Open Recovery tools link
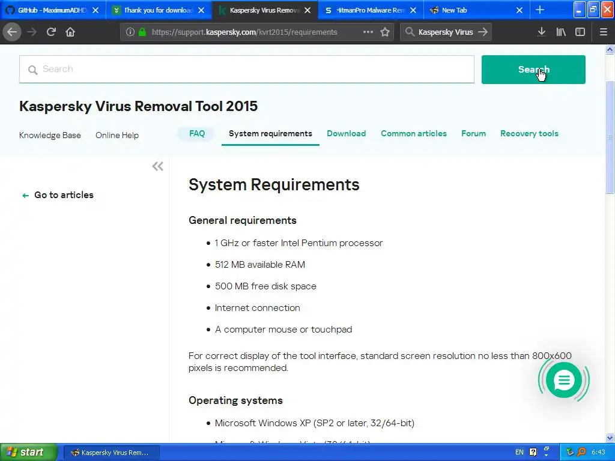The height and width of the screenshot is (461, 615). tap(529, 133)
